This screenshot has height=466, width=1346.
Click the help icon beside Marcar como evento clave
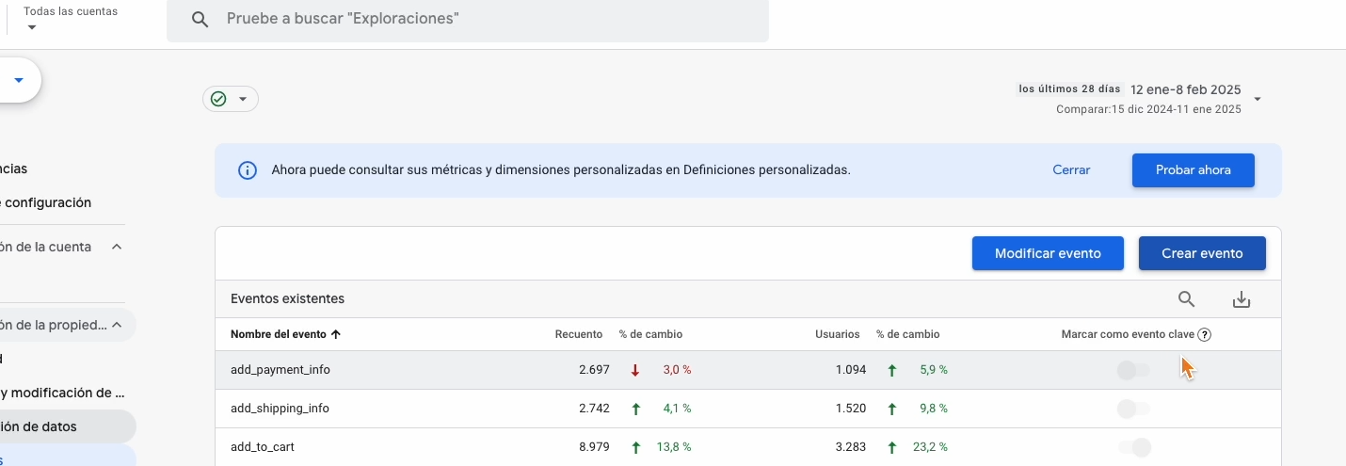1205,334
